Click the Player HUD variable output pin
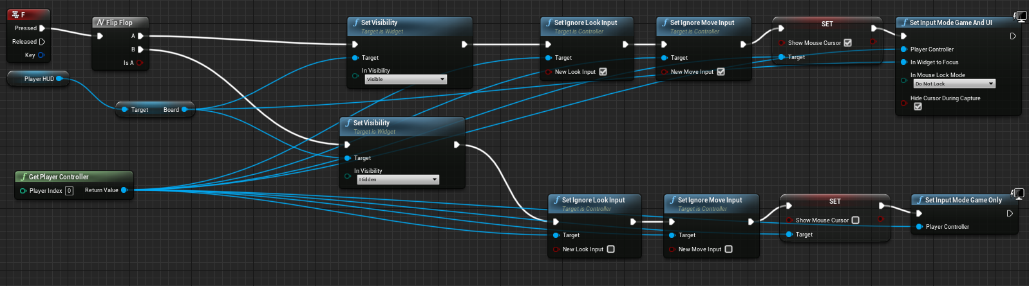1029x286 pixels. click(x=59, y=79)
